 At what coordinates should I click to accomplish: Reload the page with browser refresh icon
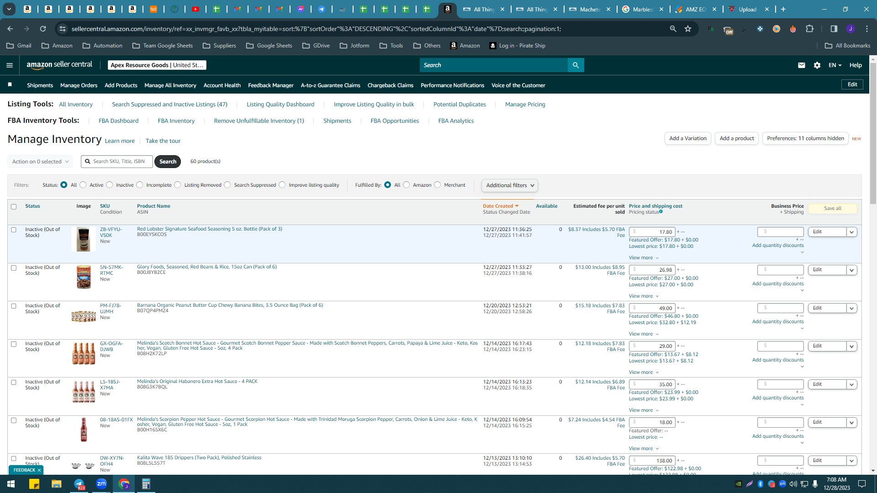(x=43, y=29)
